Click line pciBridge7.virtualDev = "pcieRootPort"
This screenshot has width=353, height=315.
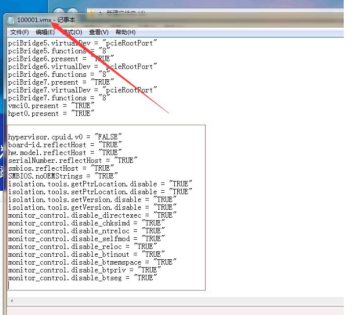tap(83, 90)
